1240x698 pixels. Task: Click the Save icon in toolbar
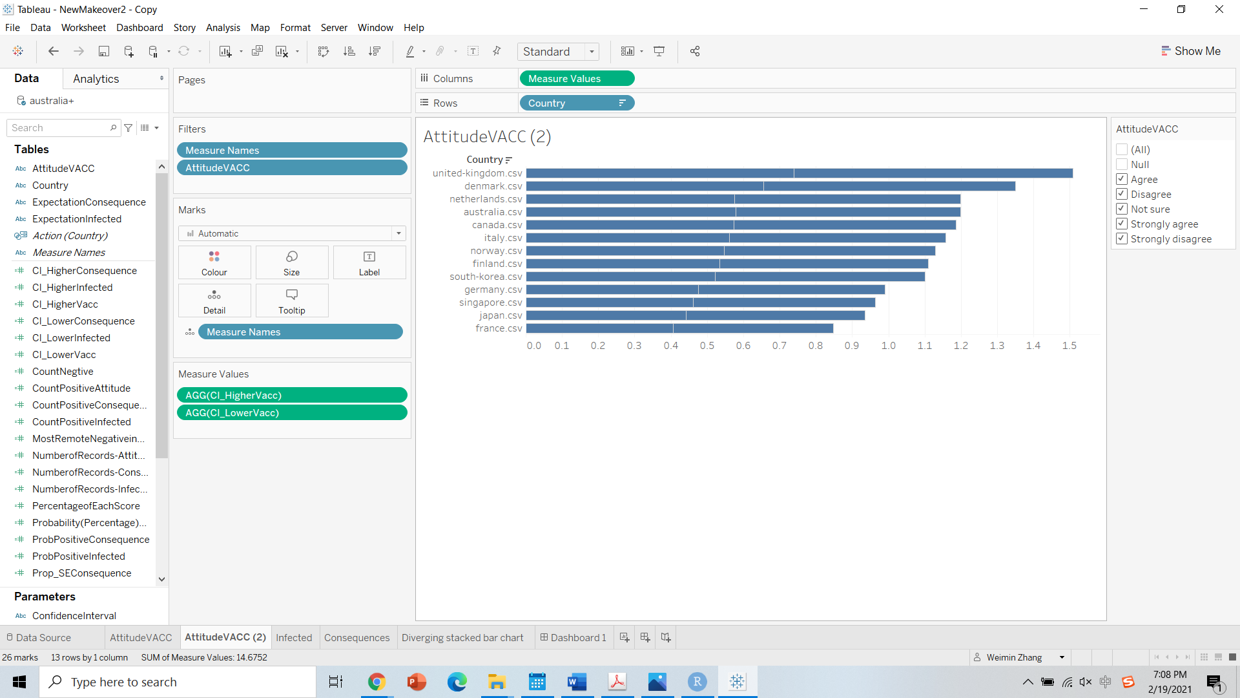tap(103, 51)
